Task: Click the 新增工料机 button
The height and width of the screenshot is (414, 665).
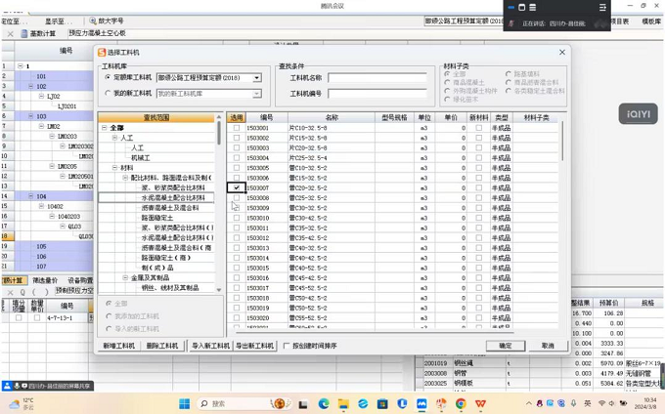Action: click(119, 346)
